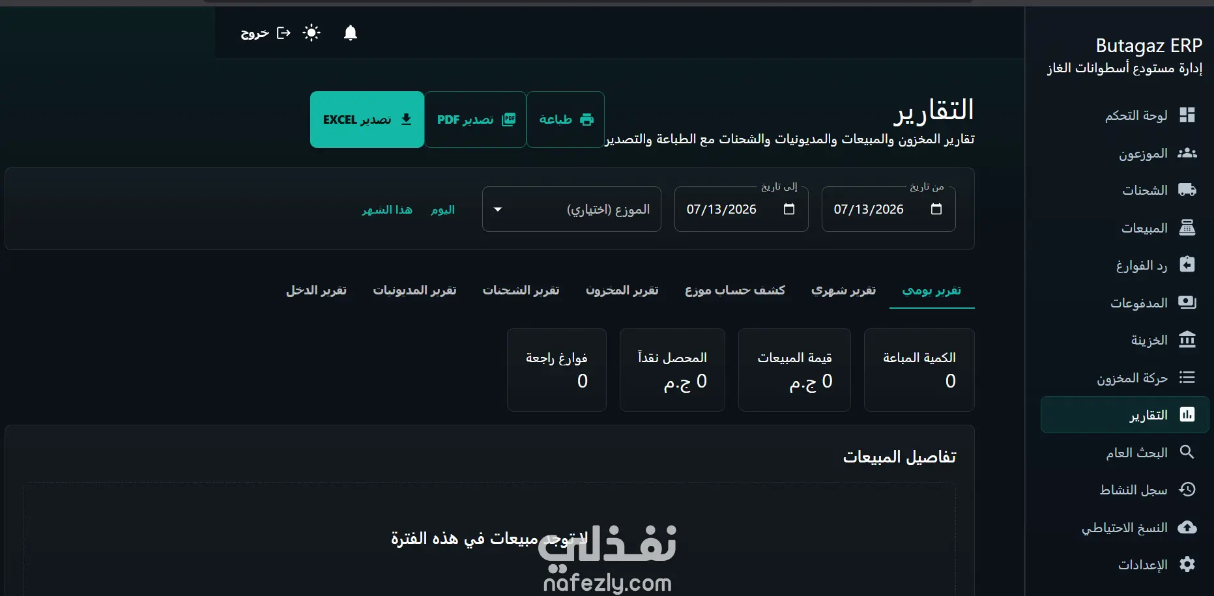Screen dimensions: 1214x596
Task: Go to الإعدادات in the sidebar
Action: point(1125,565)
